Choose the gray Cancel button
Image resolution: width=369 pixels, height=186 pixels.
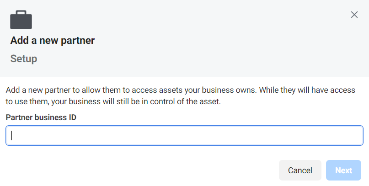(x=300, y=170)
